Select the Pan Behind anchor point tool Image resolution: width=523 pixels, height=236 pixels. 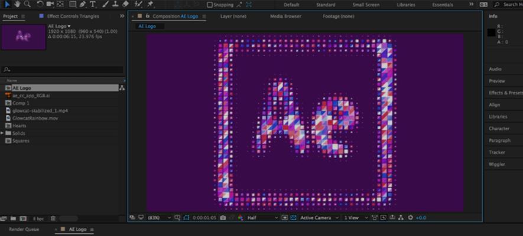coord(60,4)
